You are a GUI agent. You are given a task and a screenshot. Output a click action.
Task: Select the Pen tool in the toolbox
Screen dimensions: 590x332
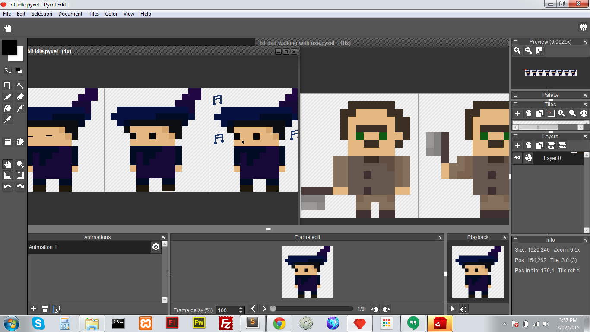8,97
